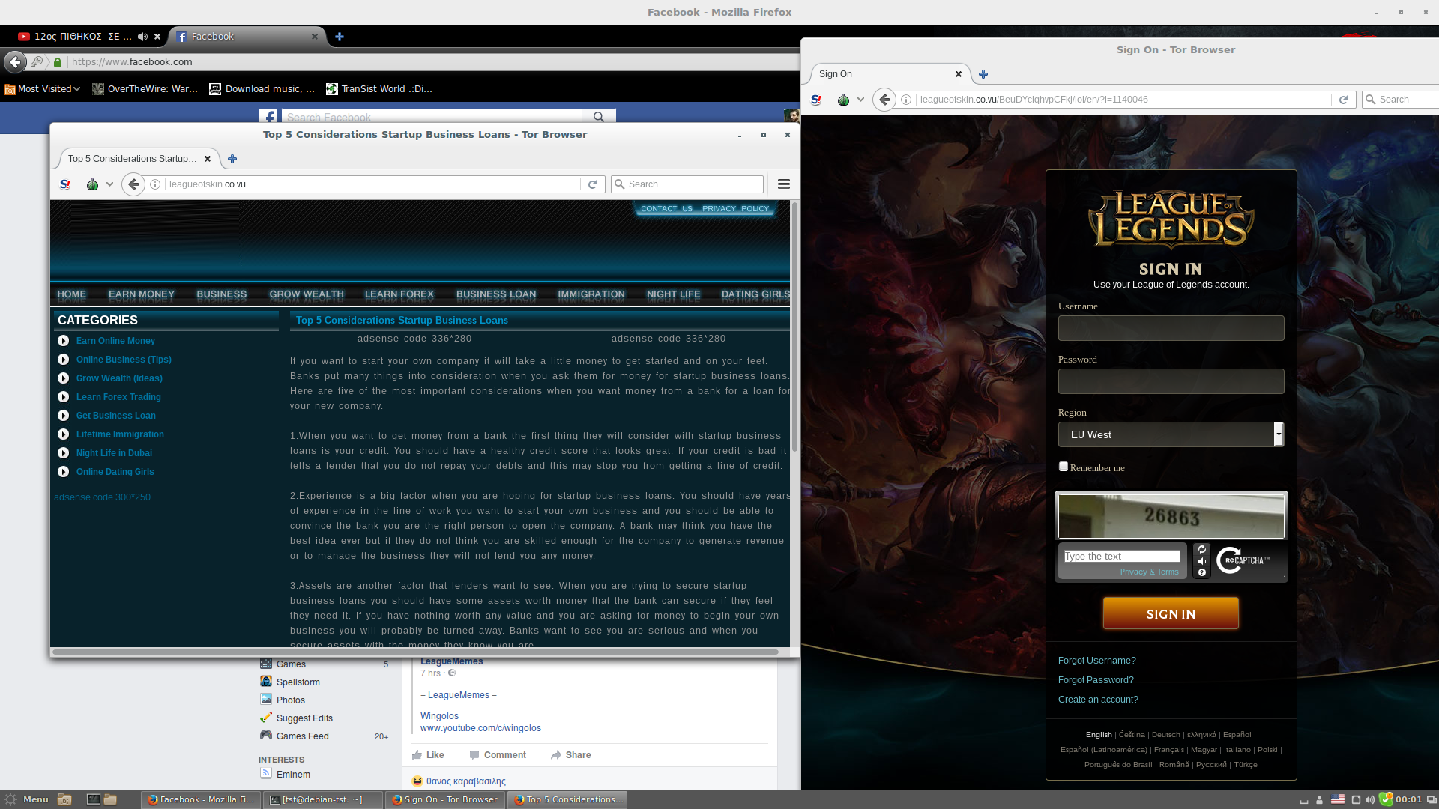Expand Tor onion dropdown arrow in Top 5 window
The height and width of the screenshot is (809, 1439).
pyautogui.click(x=109, y=184)
